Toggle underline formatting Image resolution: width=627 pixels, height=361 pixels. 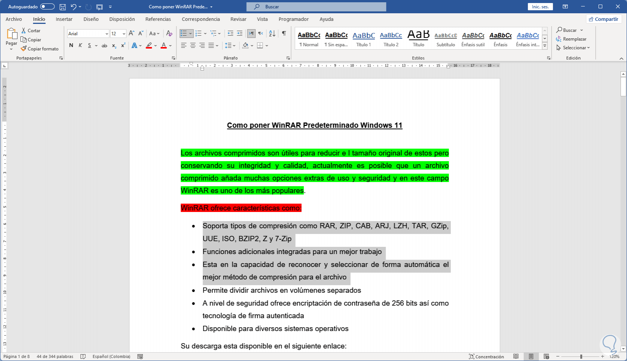(90, 46)
